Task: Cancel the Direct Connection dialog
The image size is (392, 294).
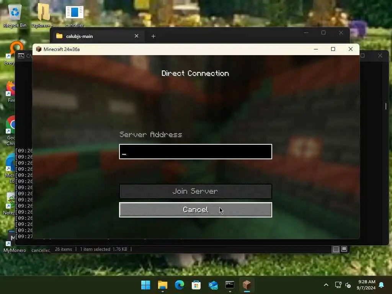Action: point(196,210)
